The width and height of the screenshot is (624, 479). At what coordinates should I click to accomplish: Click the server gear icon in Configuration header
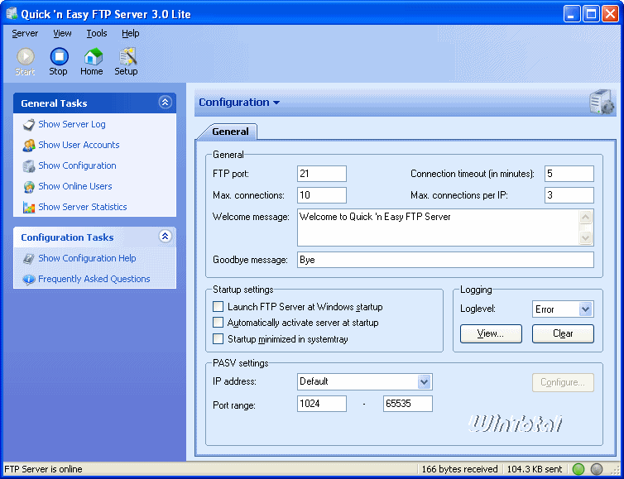click(602, 102)
